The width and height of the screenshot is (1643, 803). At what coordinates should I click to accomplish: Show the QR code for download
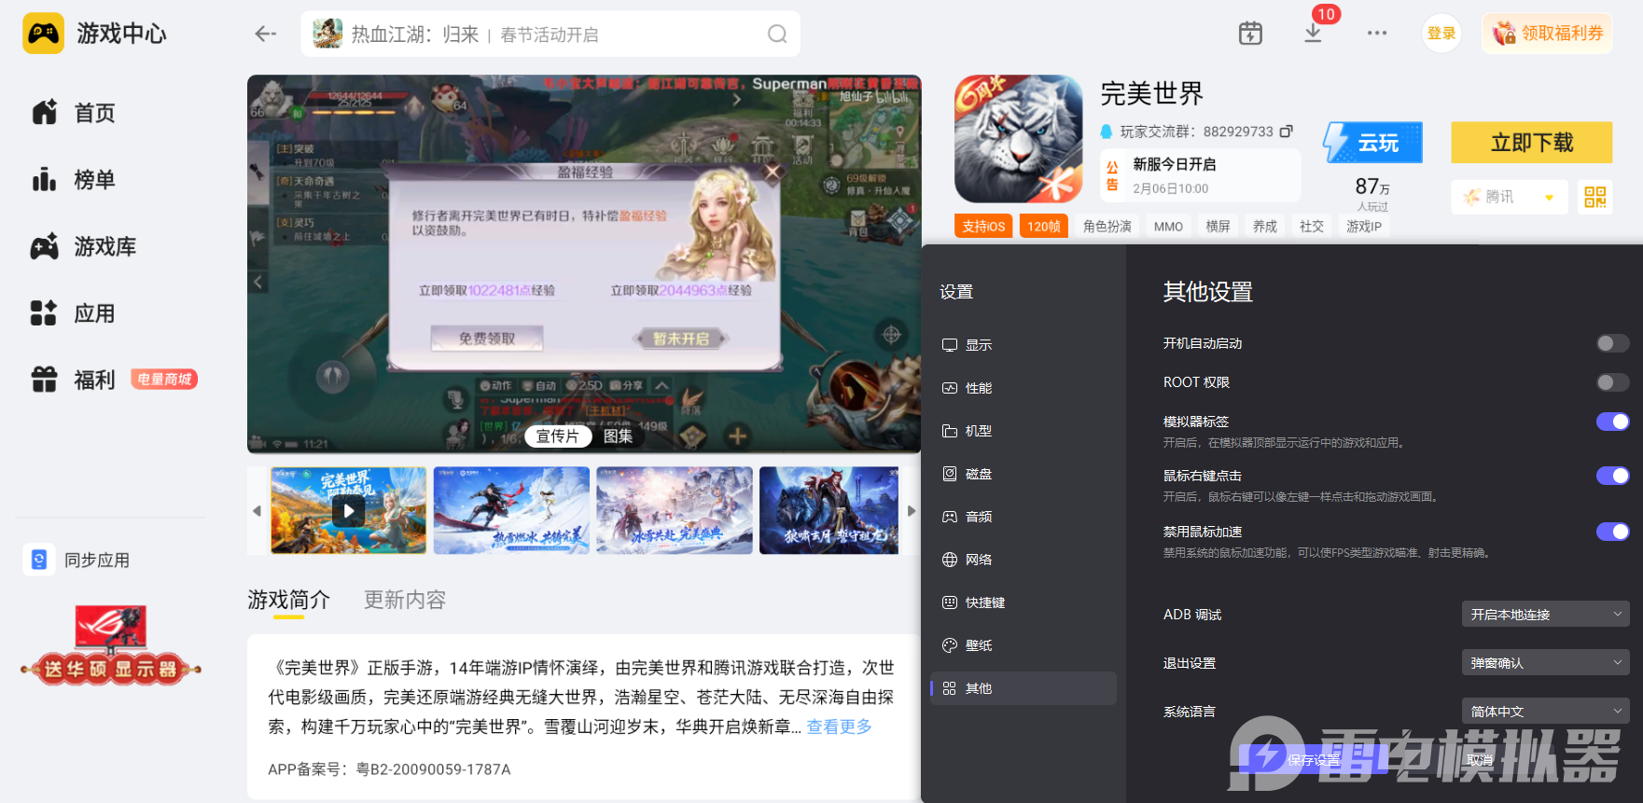pyautogui.click(x=1595, y=197)
